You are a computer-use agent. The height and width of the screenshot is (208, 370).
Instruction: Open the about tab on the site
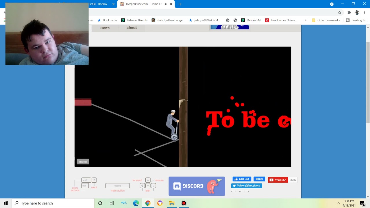(132, 28)
